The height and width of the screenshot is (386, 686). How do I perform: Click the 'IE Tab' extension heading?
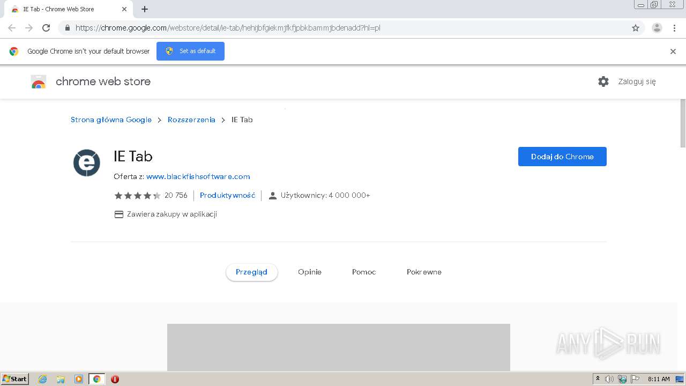[x=133, y=156]
